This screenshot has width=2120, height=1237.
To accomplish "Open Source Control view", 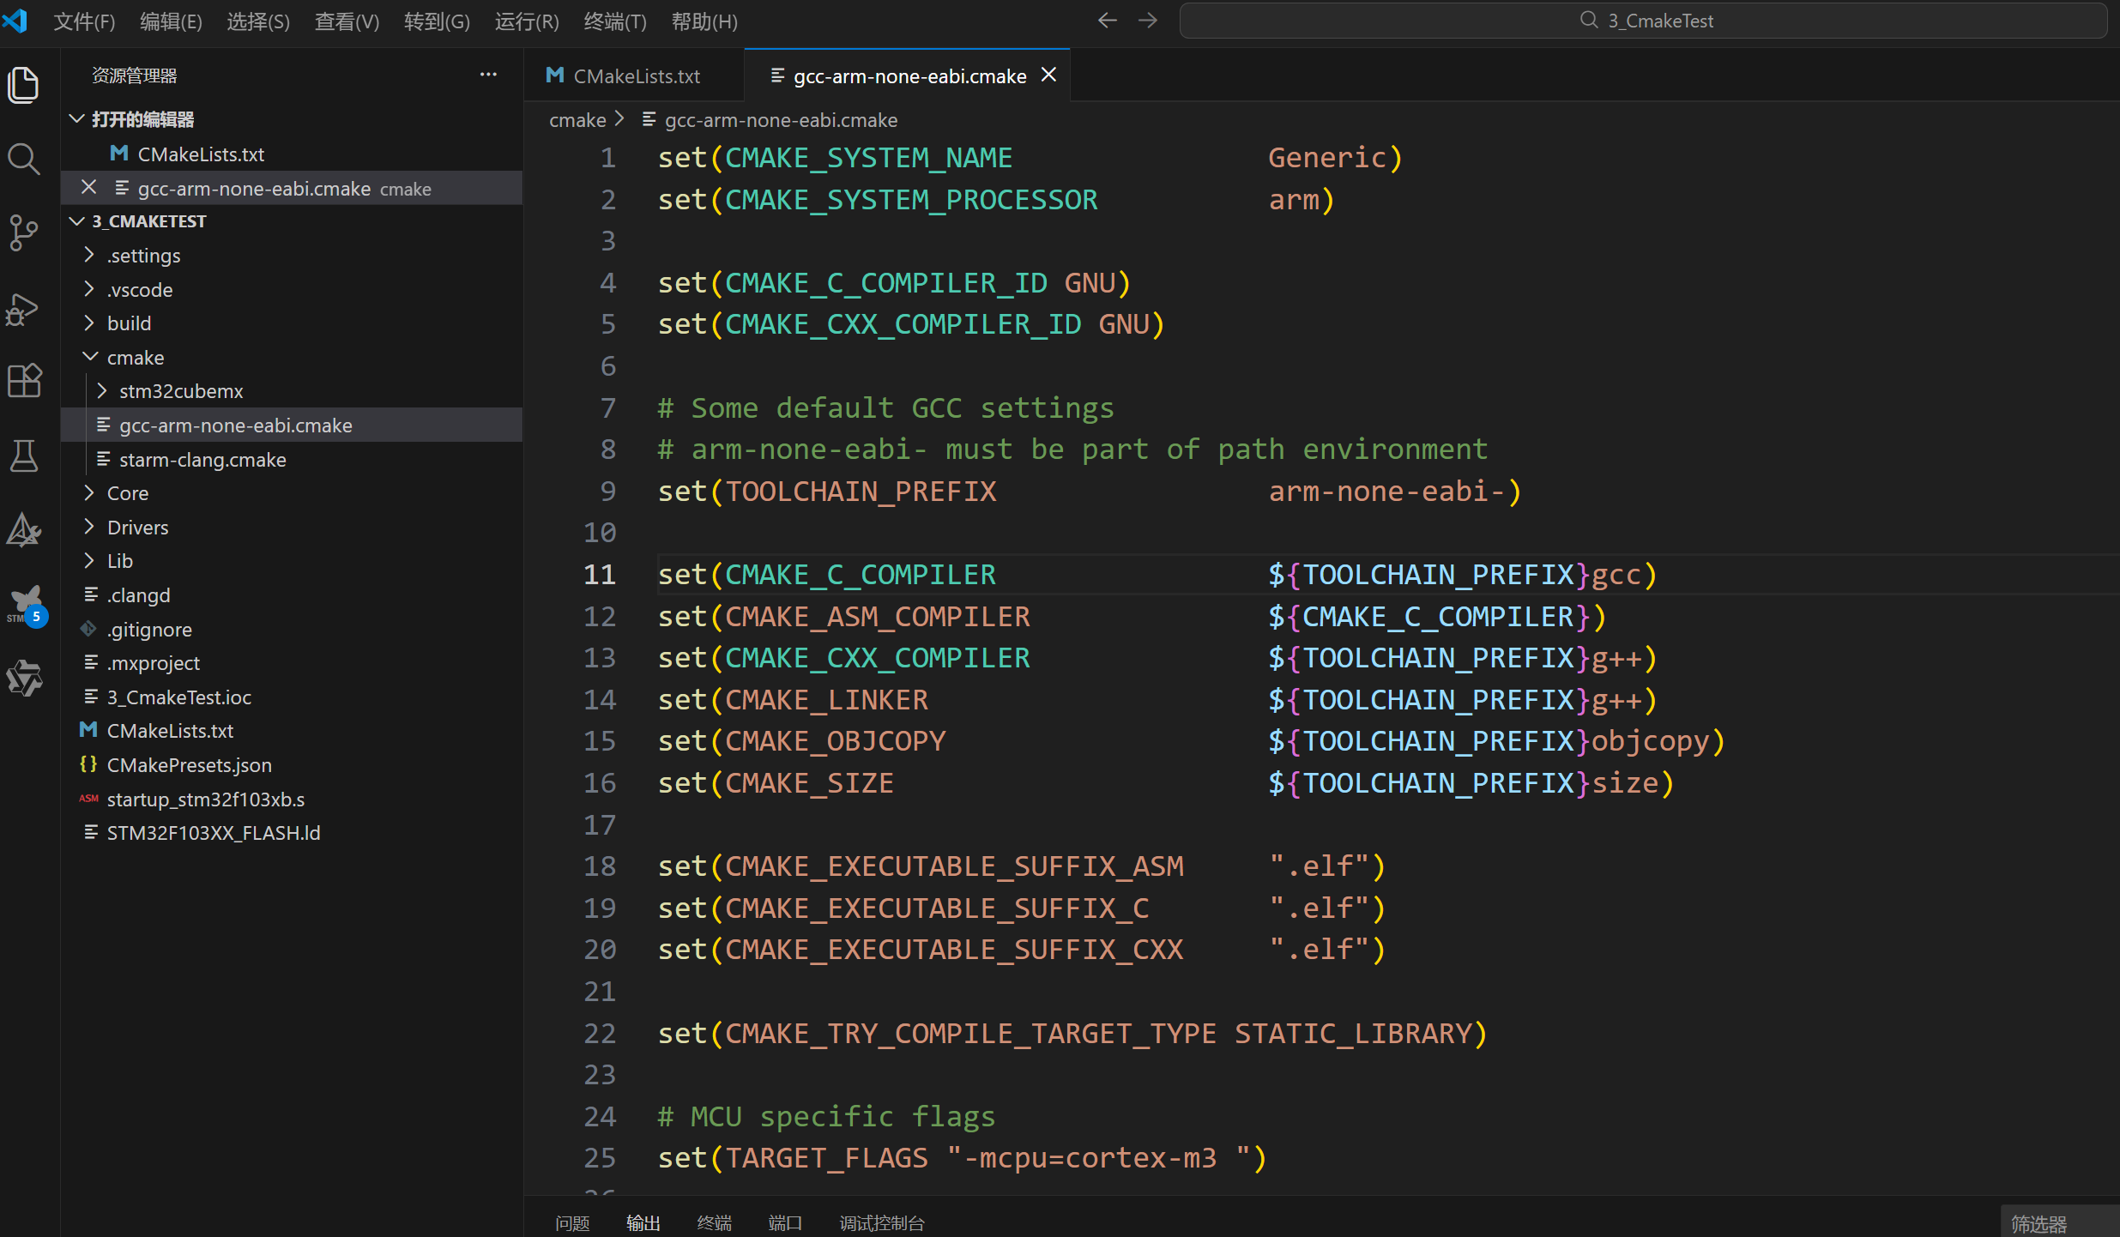I will click(24, 233).
